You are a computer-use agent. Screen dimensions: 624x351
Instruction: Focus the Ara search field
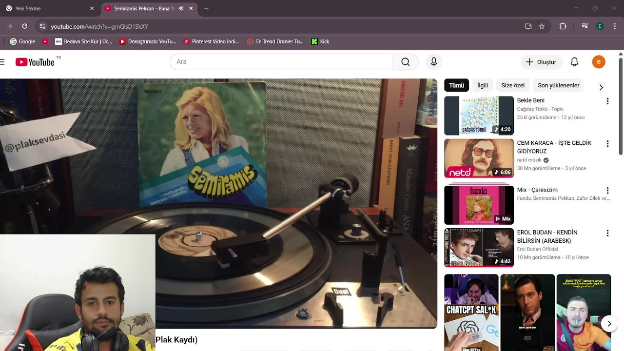click(281, 62)
